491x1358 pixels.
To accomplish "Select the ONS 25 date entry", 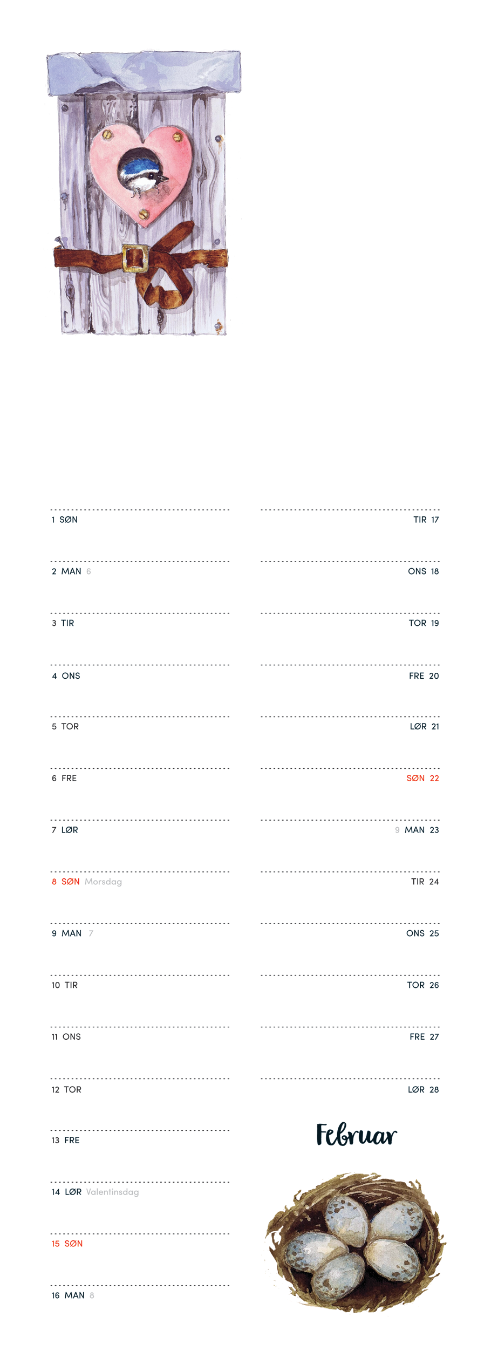I will point(422,933).
